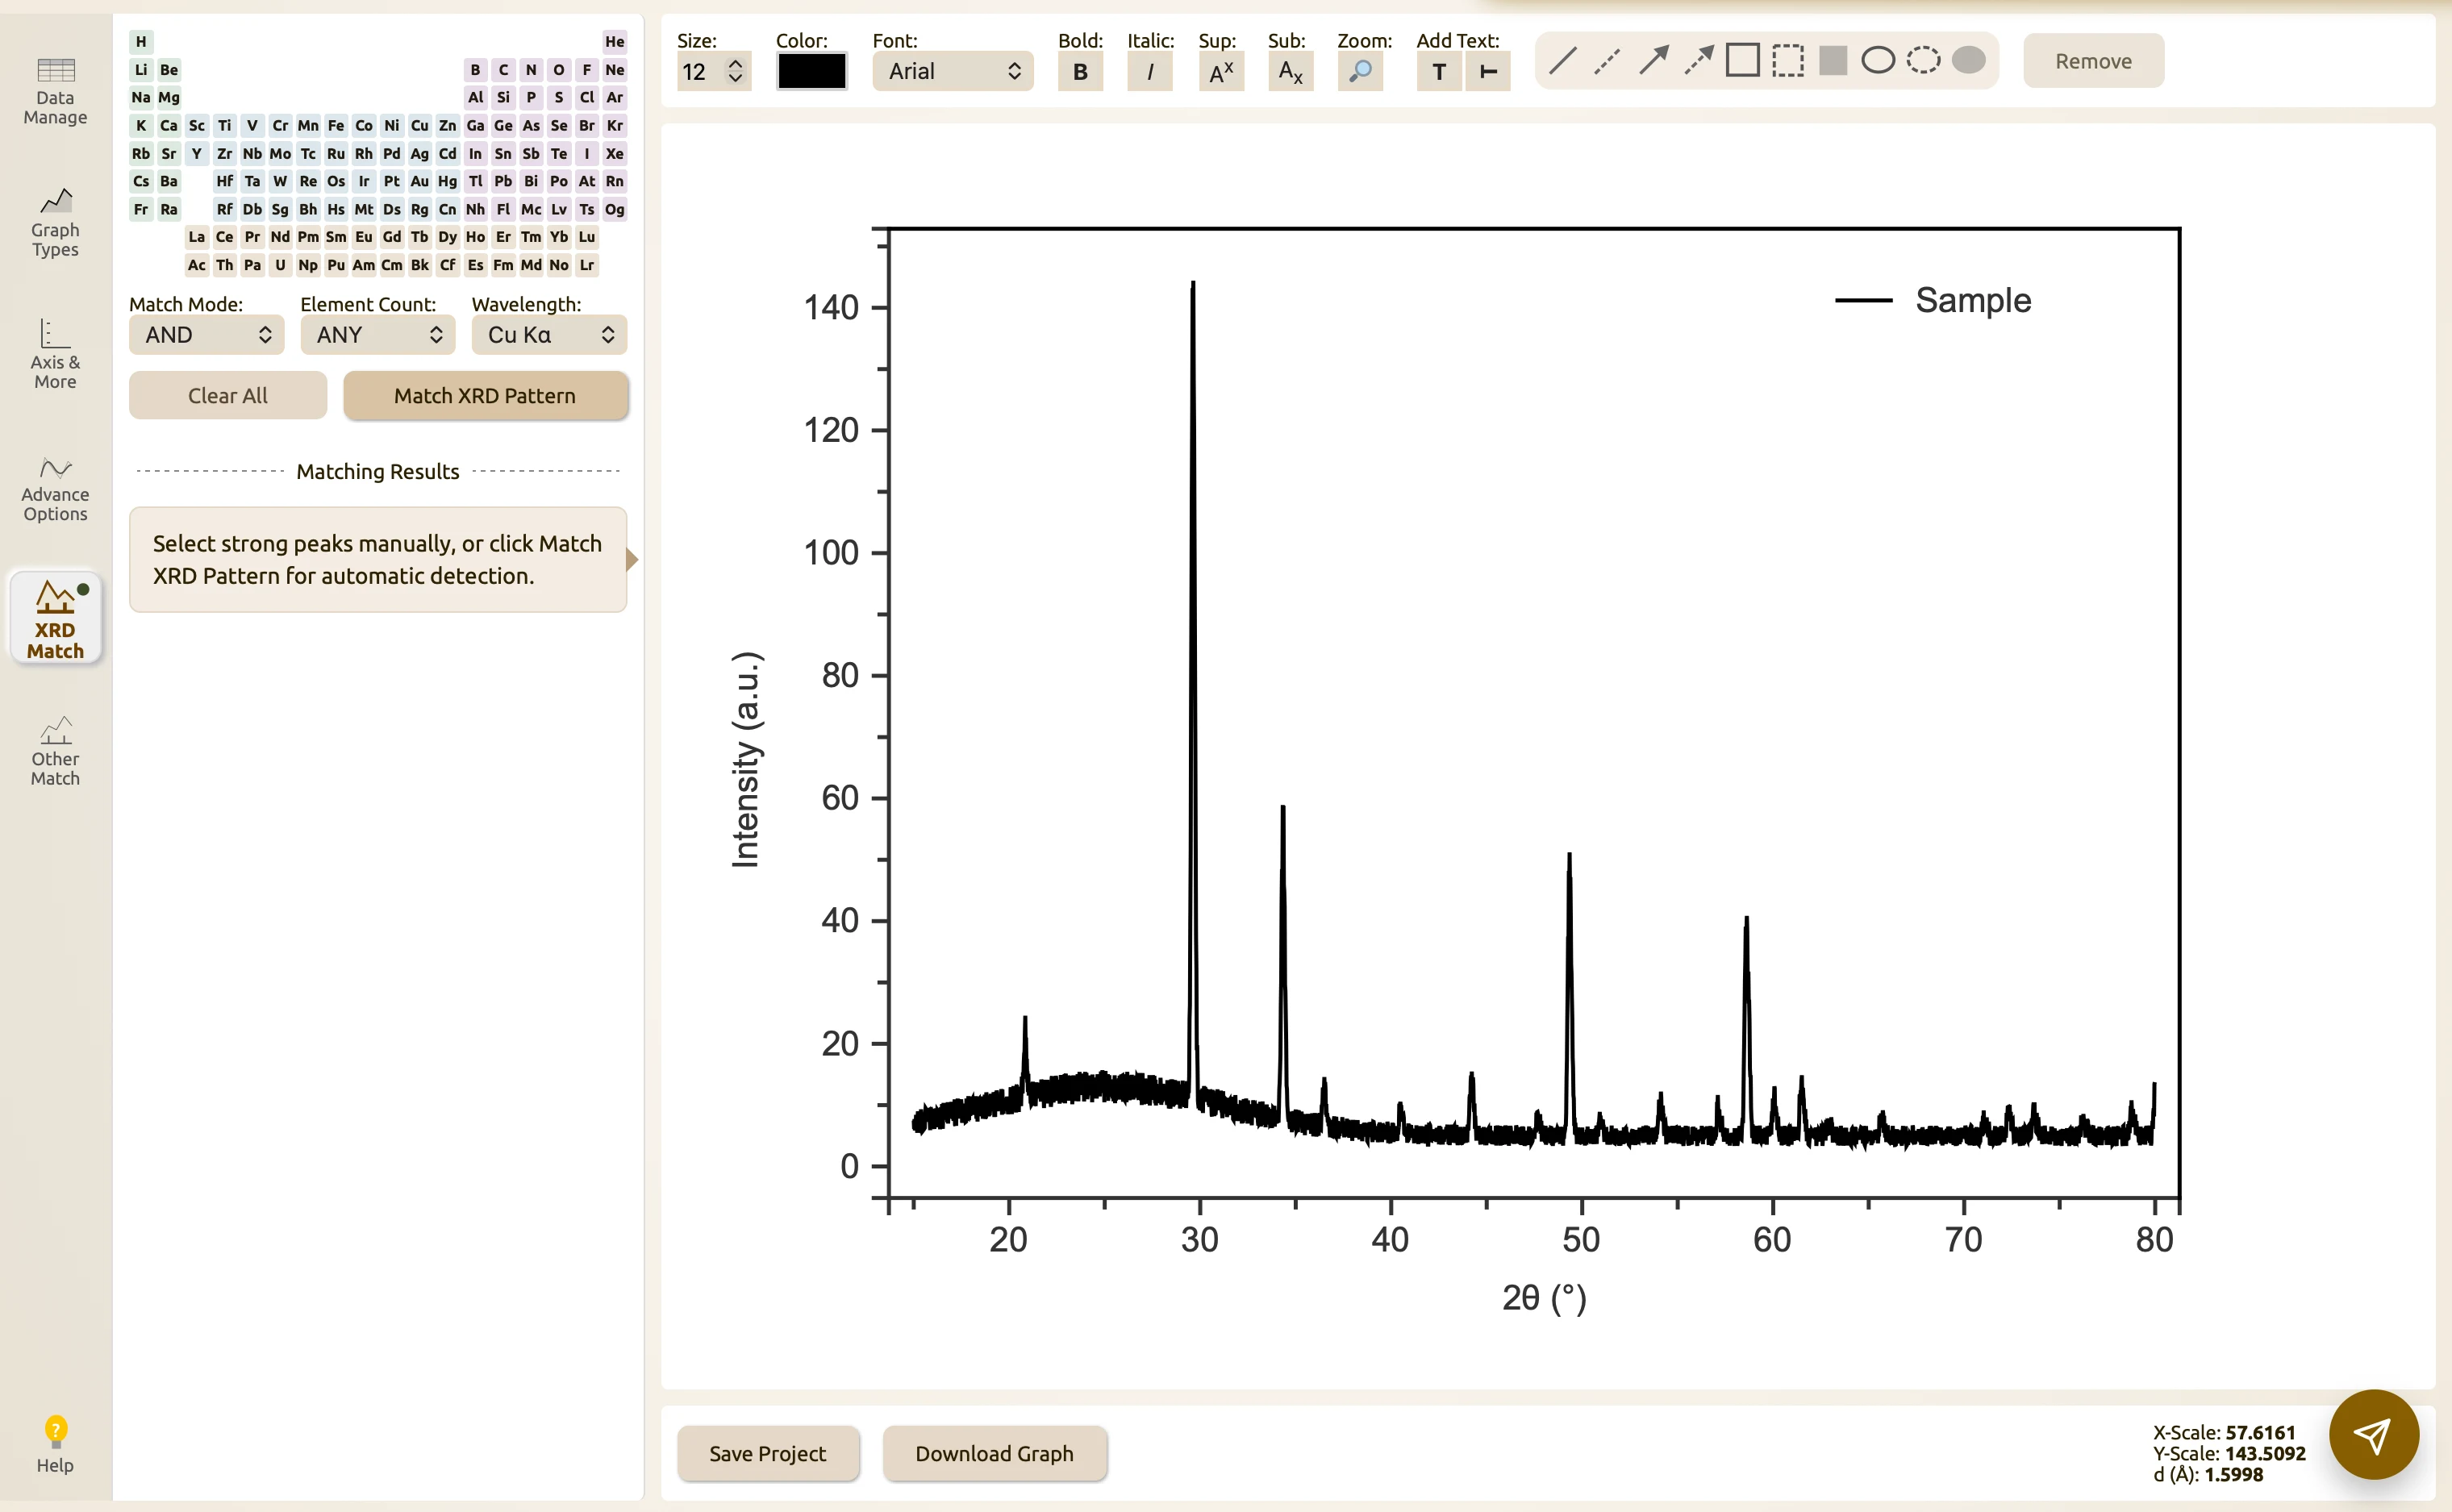This screenshot has height=1512, width=2452.
Task: Toggle element Al in periodic table
Action: pyautogui.click(x=476, y=98)
